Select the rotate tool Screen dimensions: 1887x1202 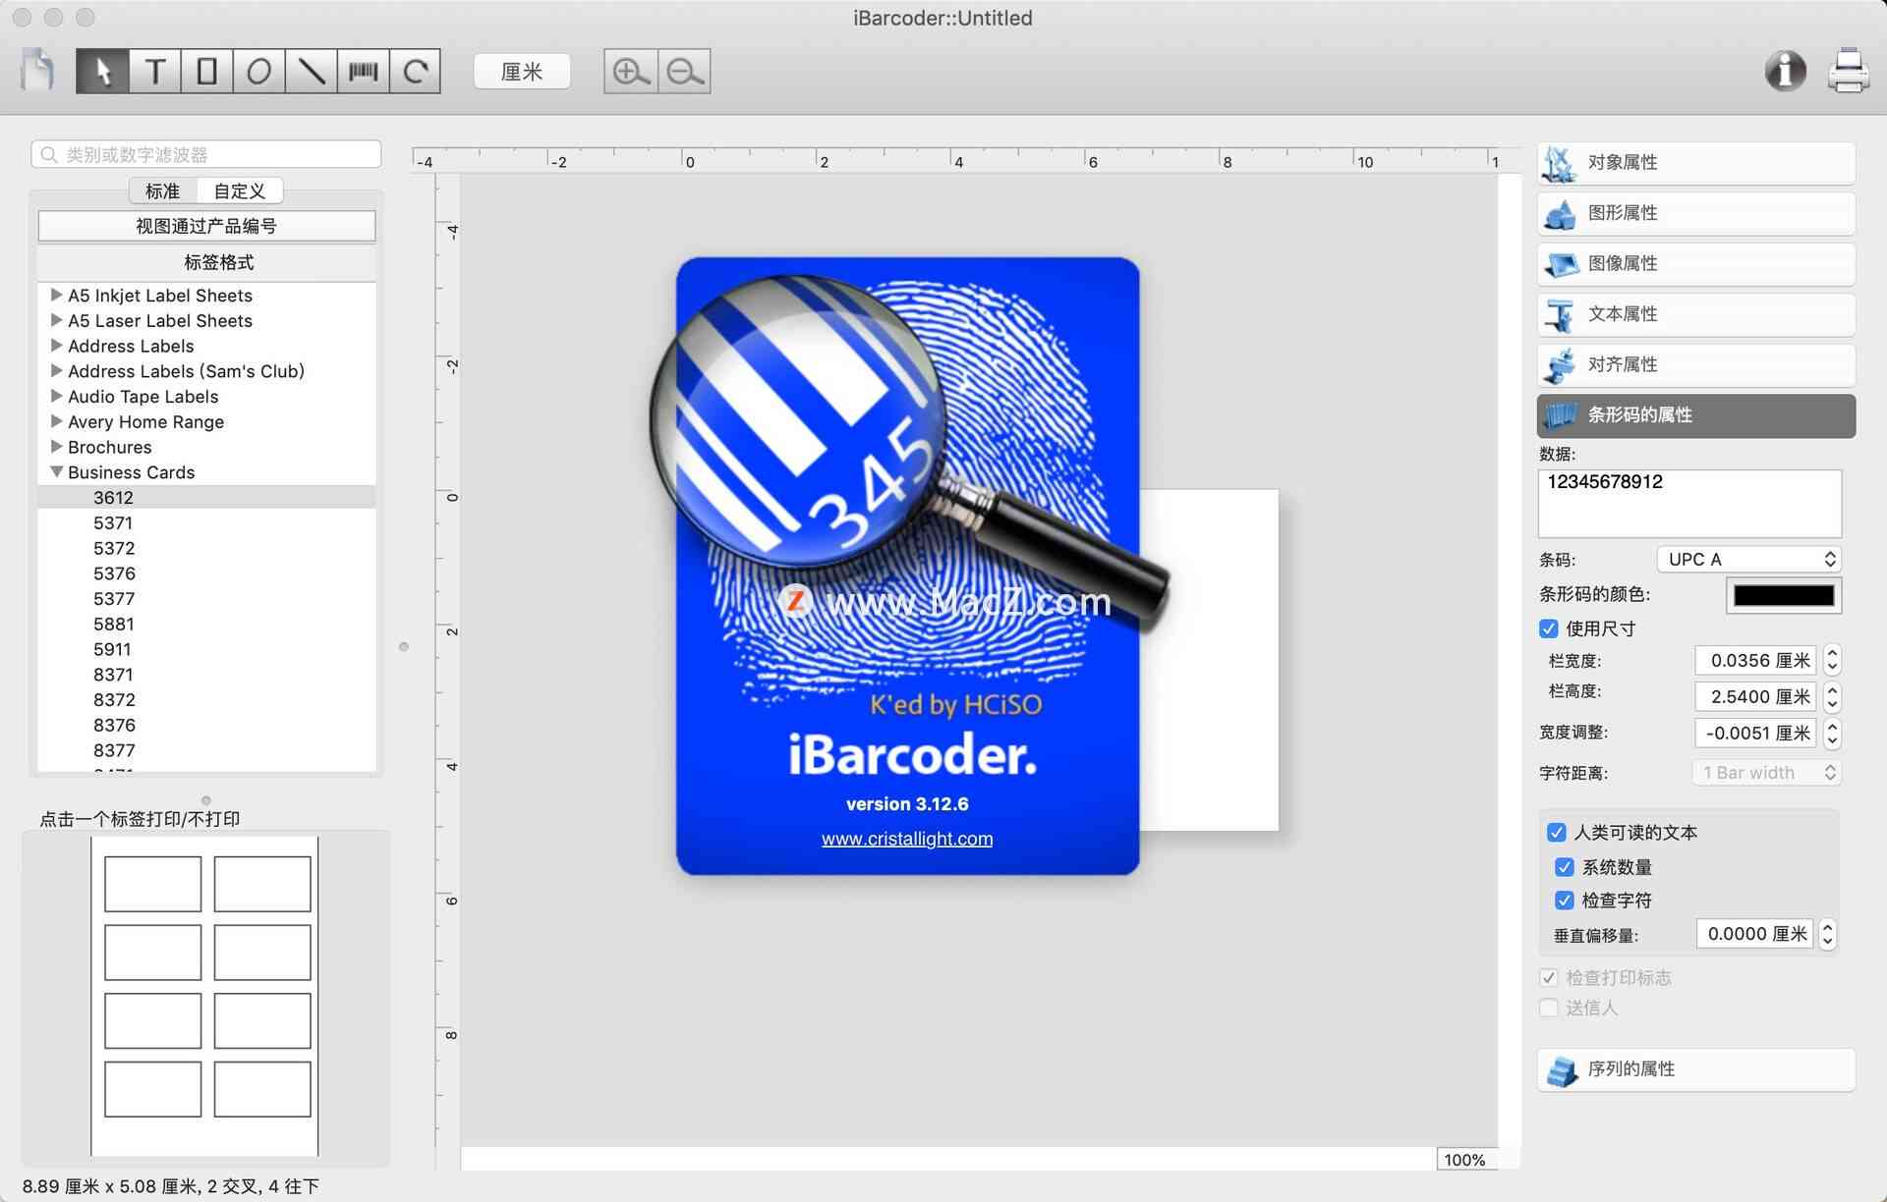click(x=415, y=71)
